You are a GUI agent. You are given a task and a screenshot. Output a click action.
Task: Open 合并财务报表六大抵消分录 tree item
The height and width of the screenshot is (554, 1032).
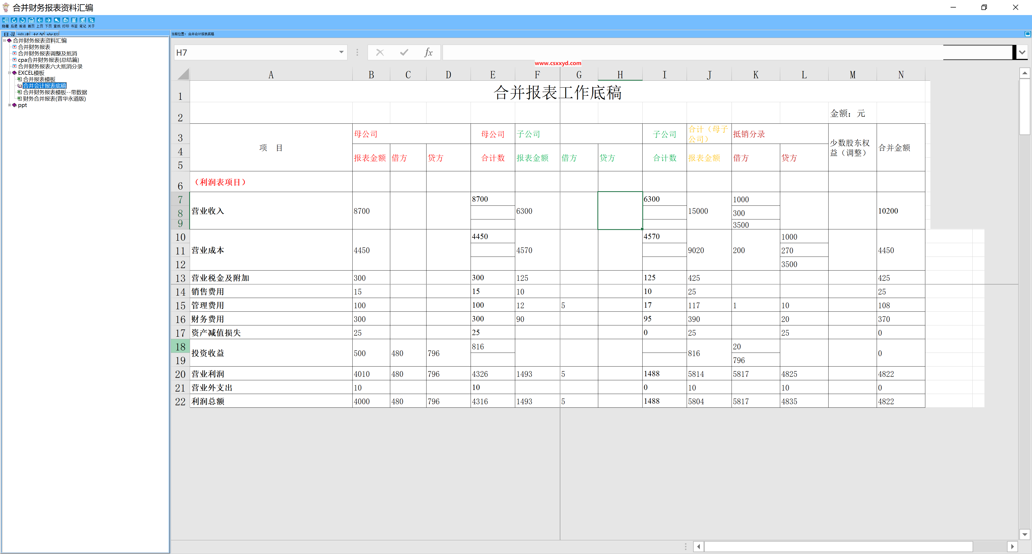(x=50, y=66)
